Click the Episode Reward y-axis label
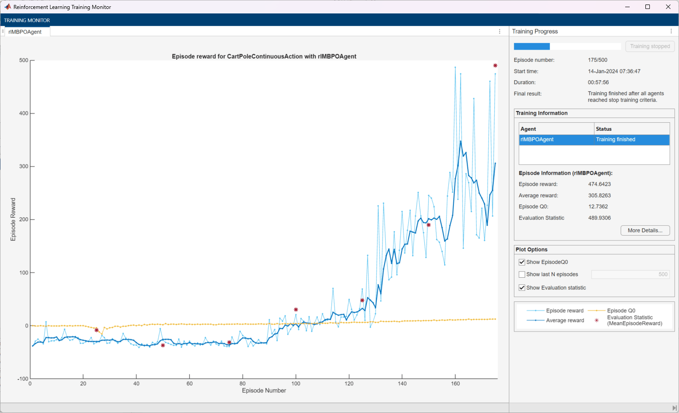Screen dimensions: 679x413 pos(13,219)
